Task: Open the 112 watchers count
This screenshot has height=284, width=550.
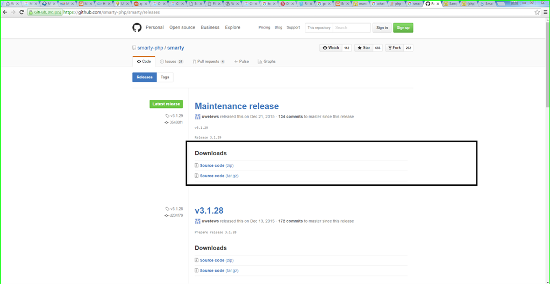Action: click(x=347, y=48)
